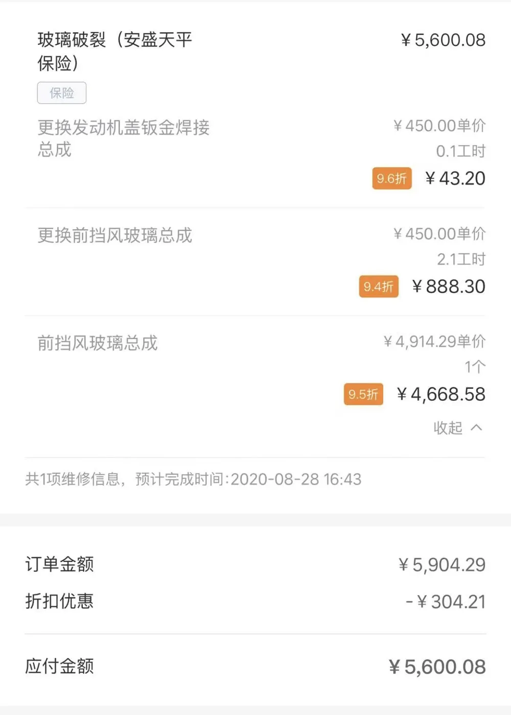Tap the ¥888.30 discounted price

pos(448,287)
